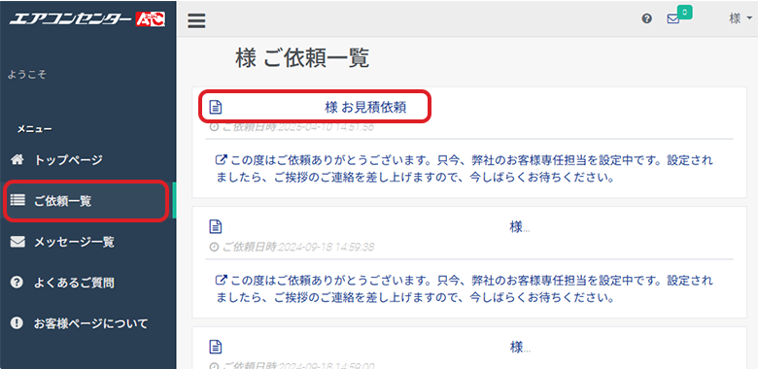Click the エアコンセンター AC logo
This screenshot has height=369, width=758.
87,18
